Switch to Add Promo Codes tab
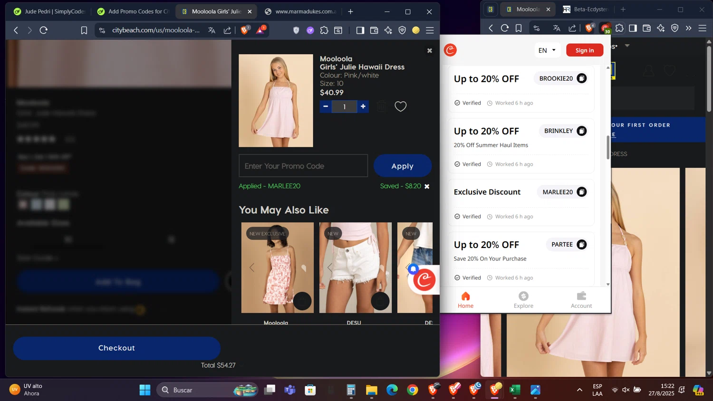The height and width of the screenshot is (401, 713). pos(133,11)
